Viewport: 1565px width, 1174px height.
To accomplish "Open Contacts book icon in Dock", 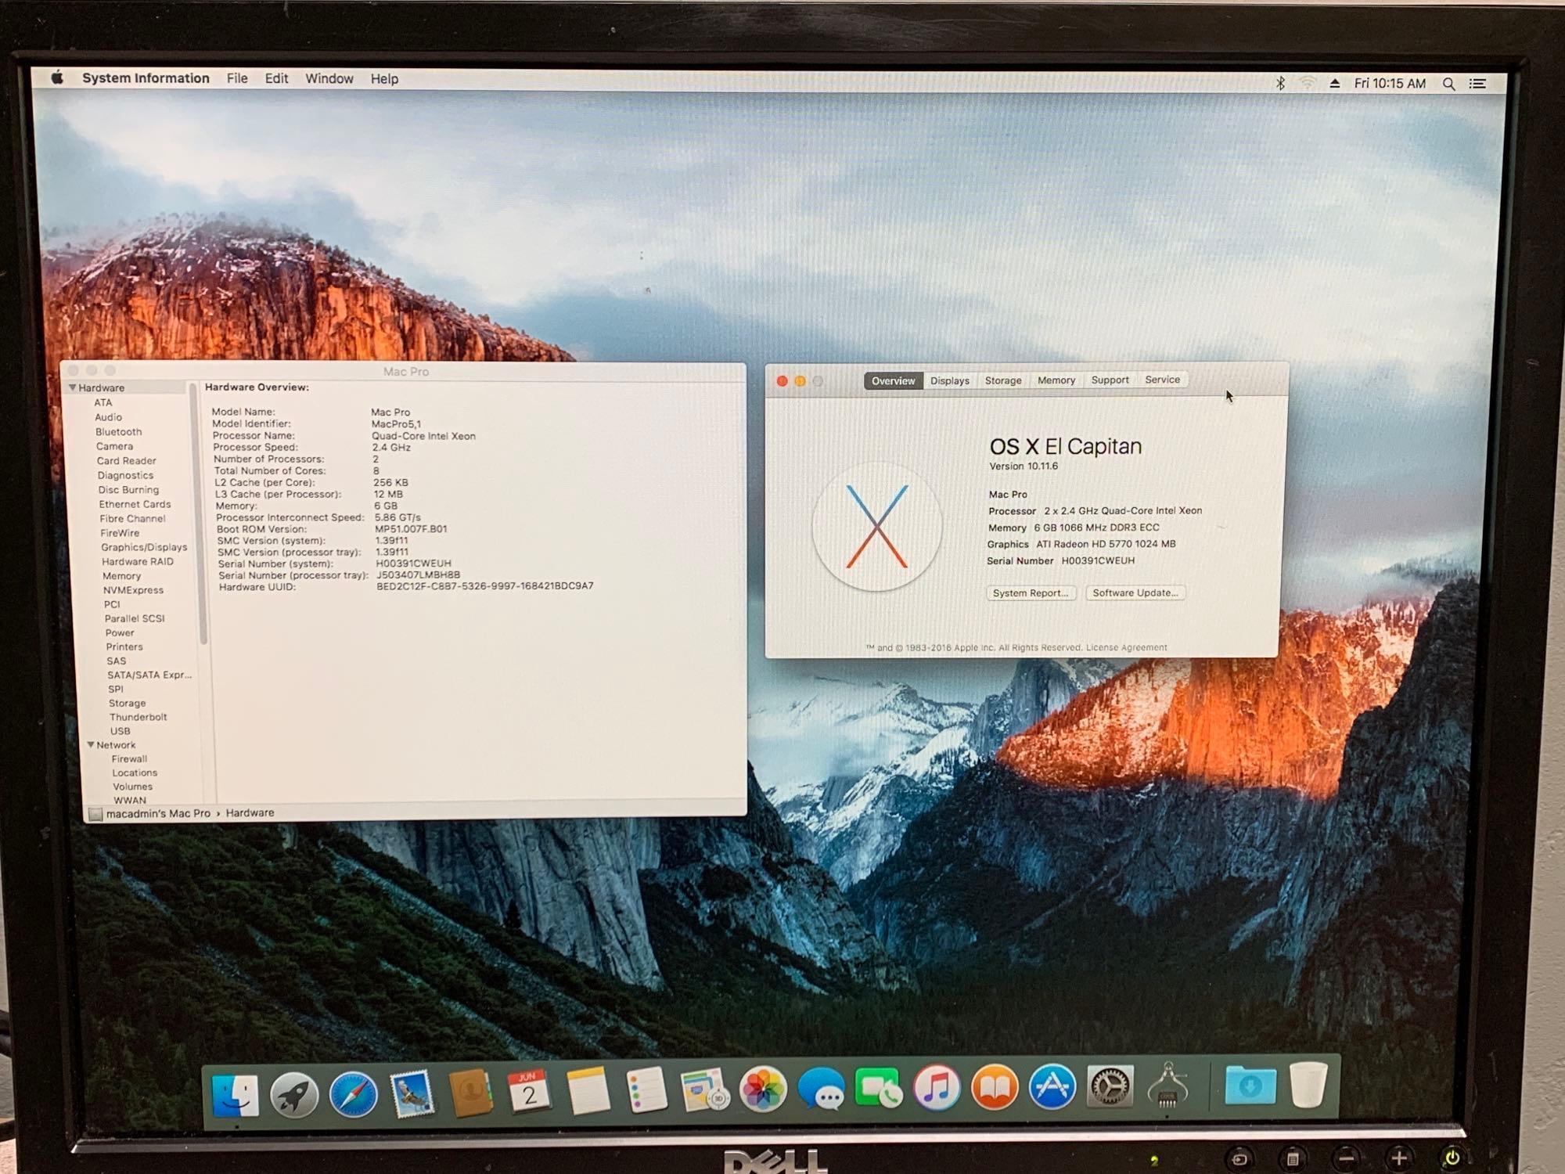I will (470, 1092).
